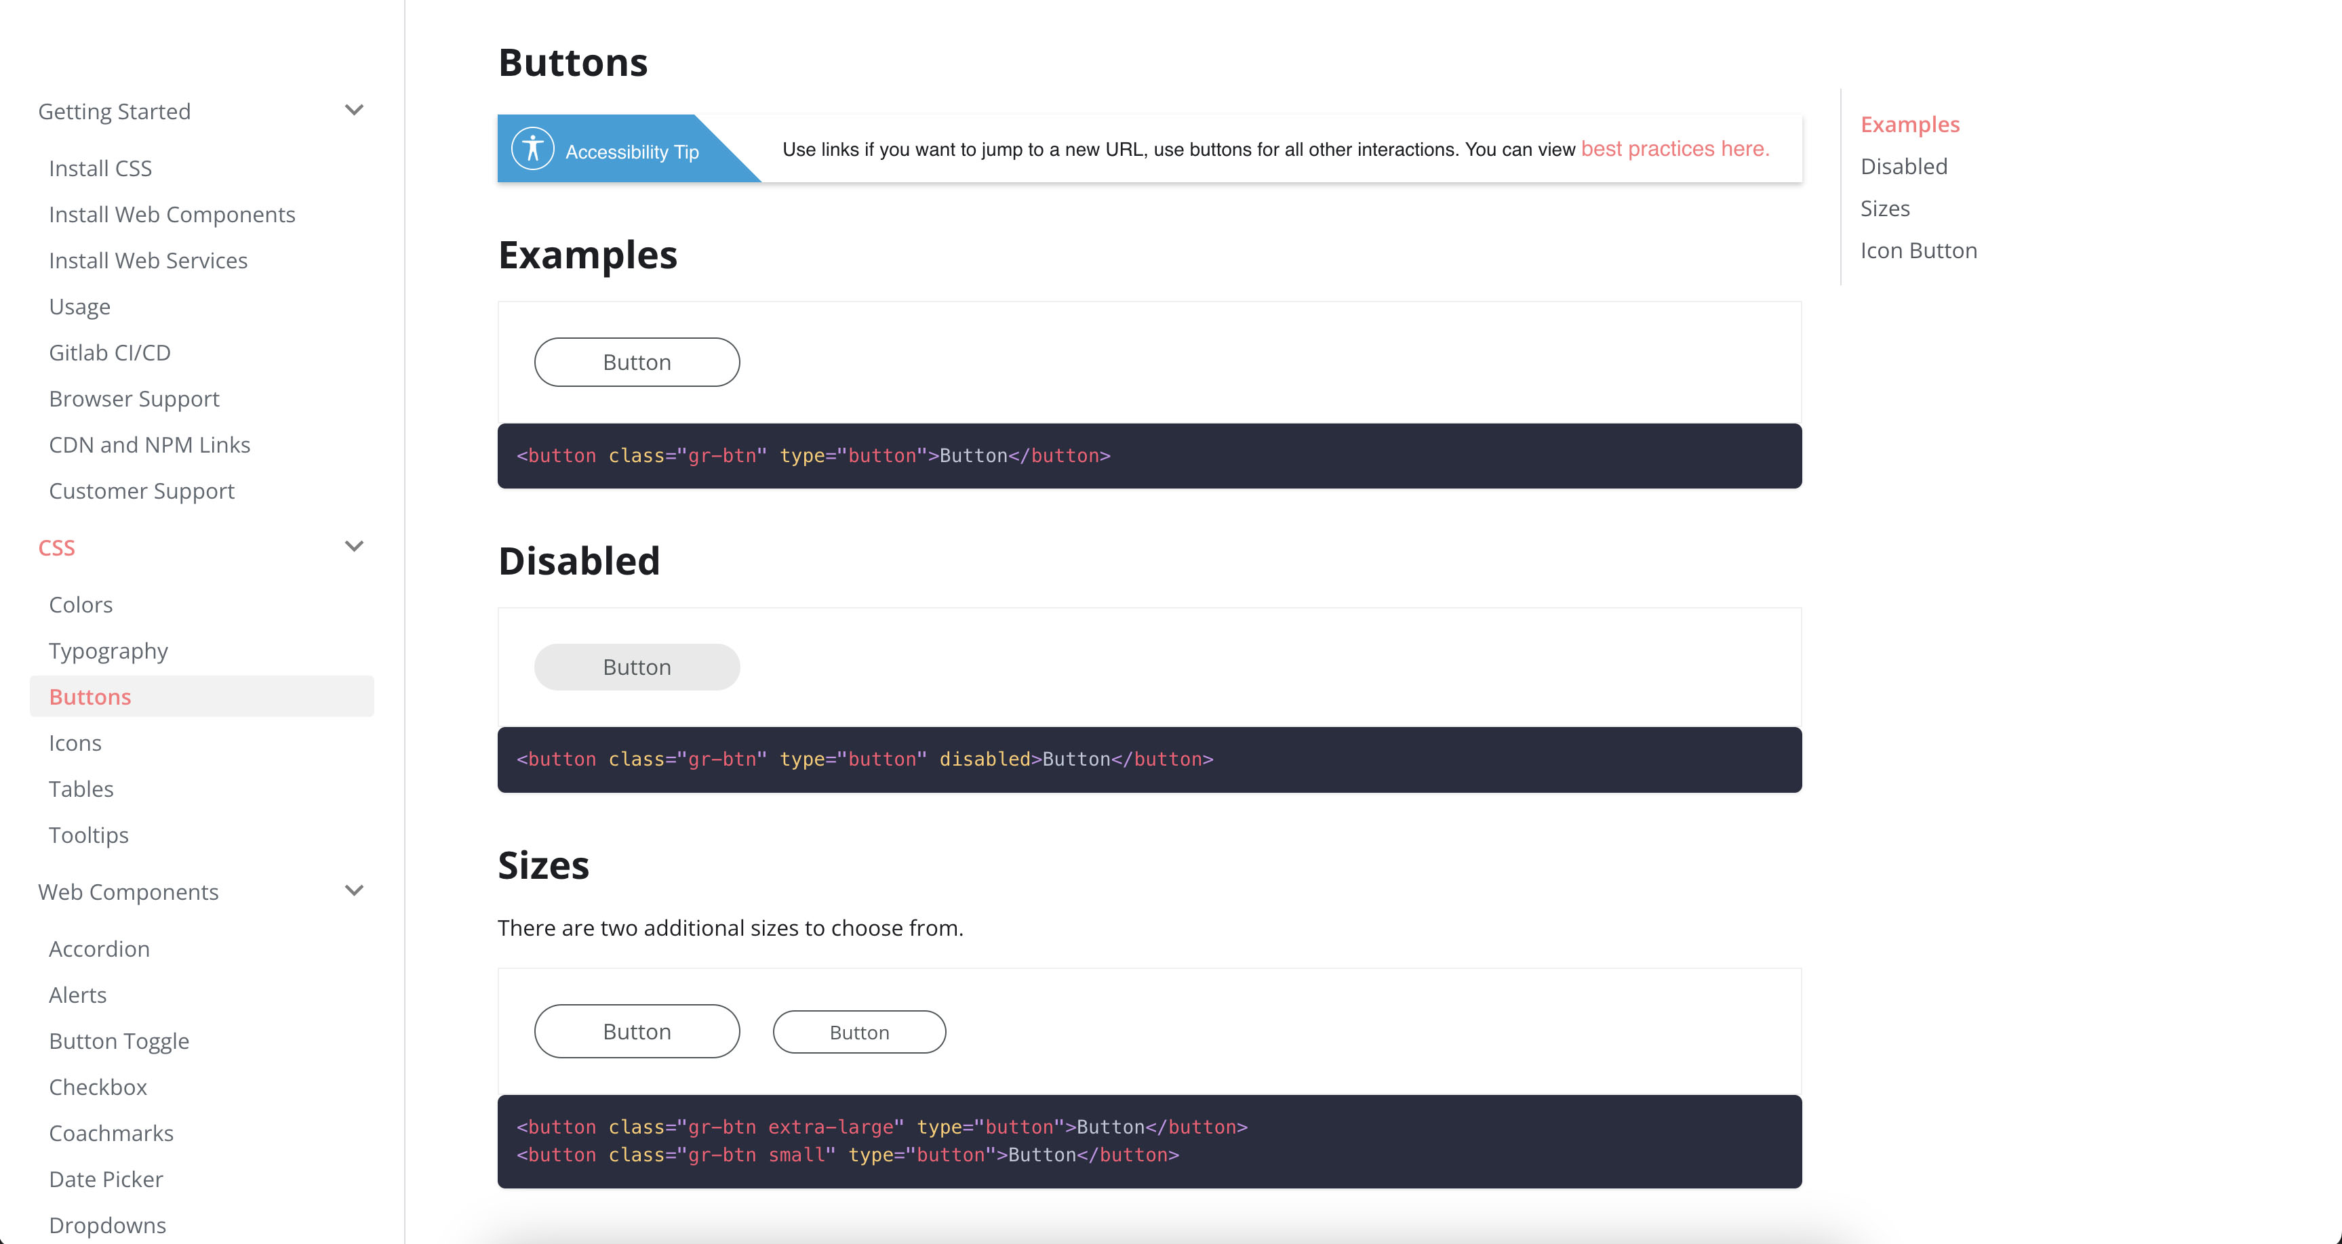Collapse the Getting Started section chevron
This screenshot has height=1244, width=2342.
pos(355,110)
